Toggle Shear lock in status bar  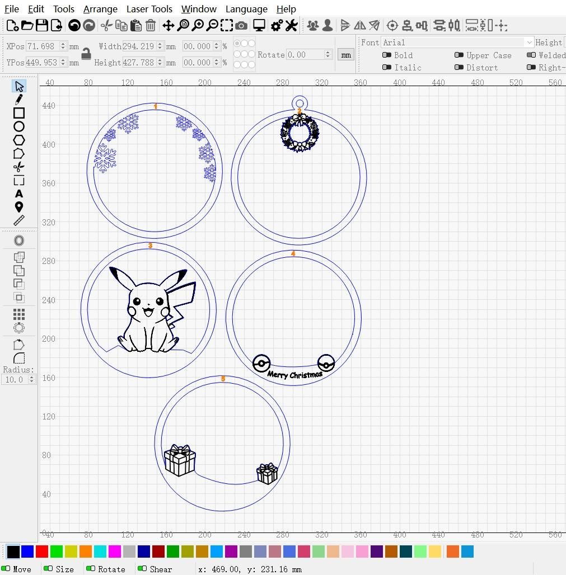(x=142, y=568)
